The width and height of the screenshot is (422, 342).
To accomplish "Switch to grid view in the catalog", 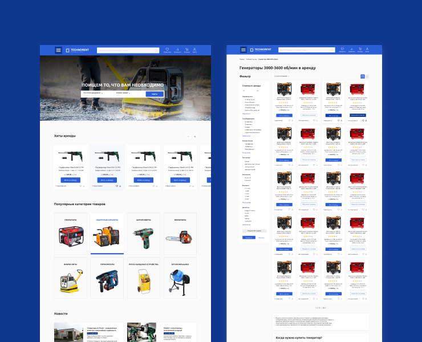I will click(362, 76).
